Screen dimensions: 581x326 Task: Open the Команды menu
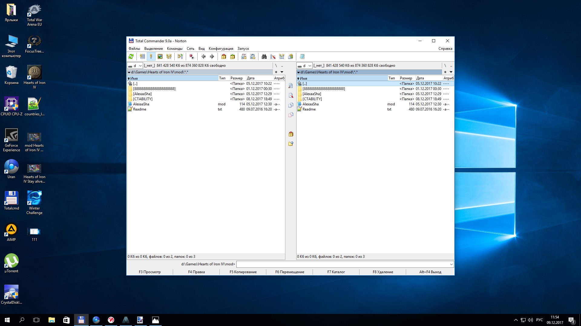pyautogui.click(x=175, y=49)
